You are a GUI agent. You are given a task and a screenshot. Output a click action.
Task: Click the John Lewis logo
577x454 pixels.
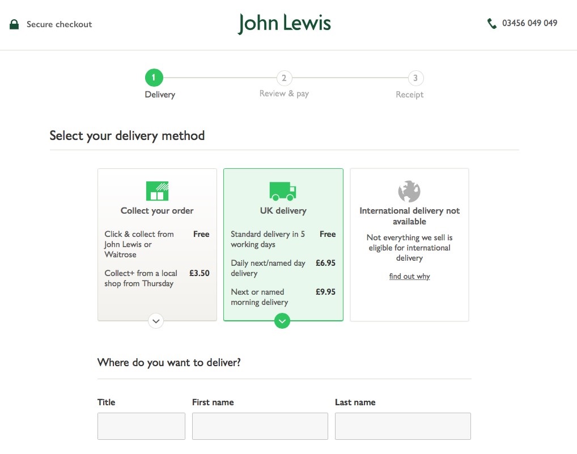coord(284,23)
